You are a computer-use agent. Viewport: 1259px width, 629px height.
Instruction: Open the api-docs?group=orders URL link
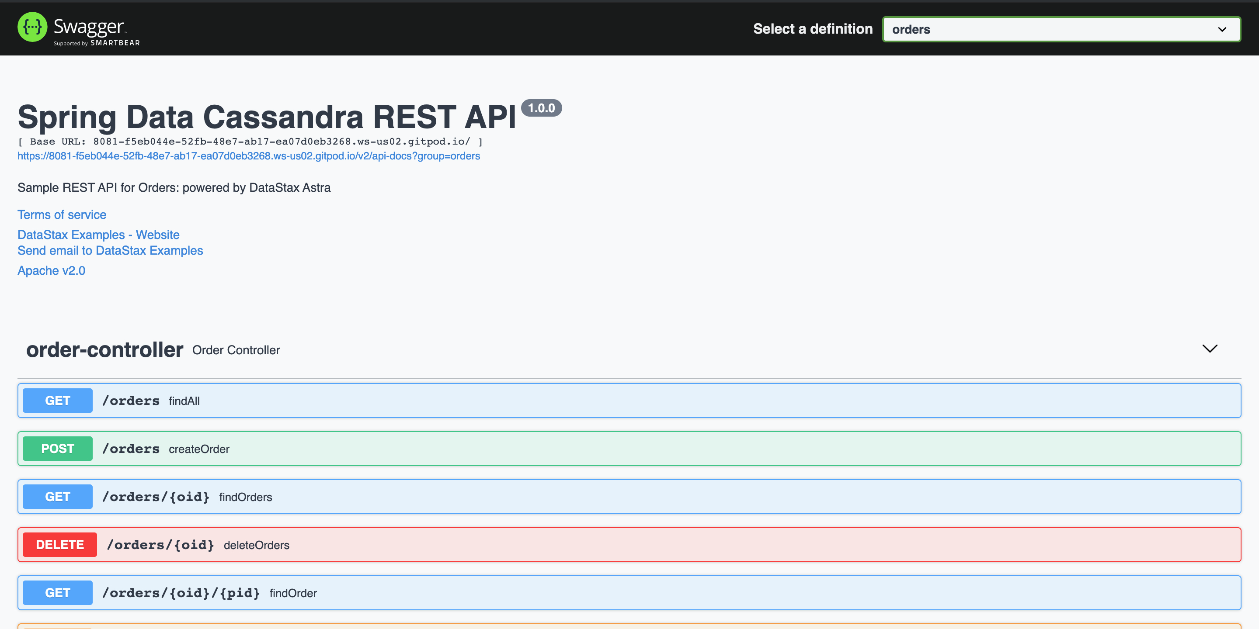click(x=248, y=156)
